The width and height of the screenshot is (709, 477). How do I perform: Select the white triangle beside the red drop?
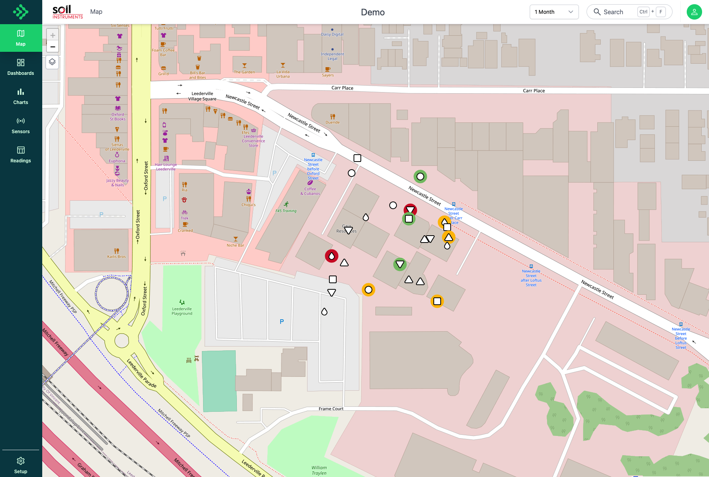tap(344, 263)
